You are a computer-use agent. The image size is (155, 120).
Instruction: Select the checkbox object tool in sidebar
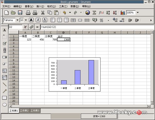tap(4, 44)
